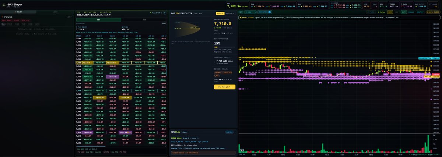
Task: Switch to the Pulse tab
Action: (x=18, y=12)
